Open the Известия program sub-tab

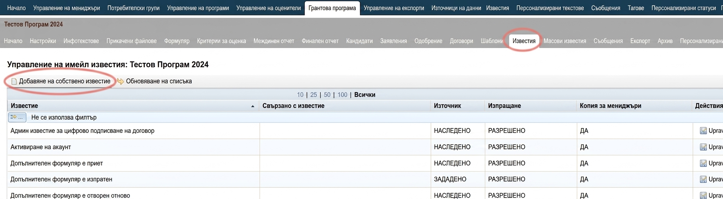pos(524,41)
